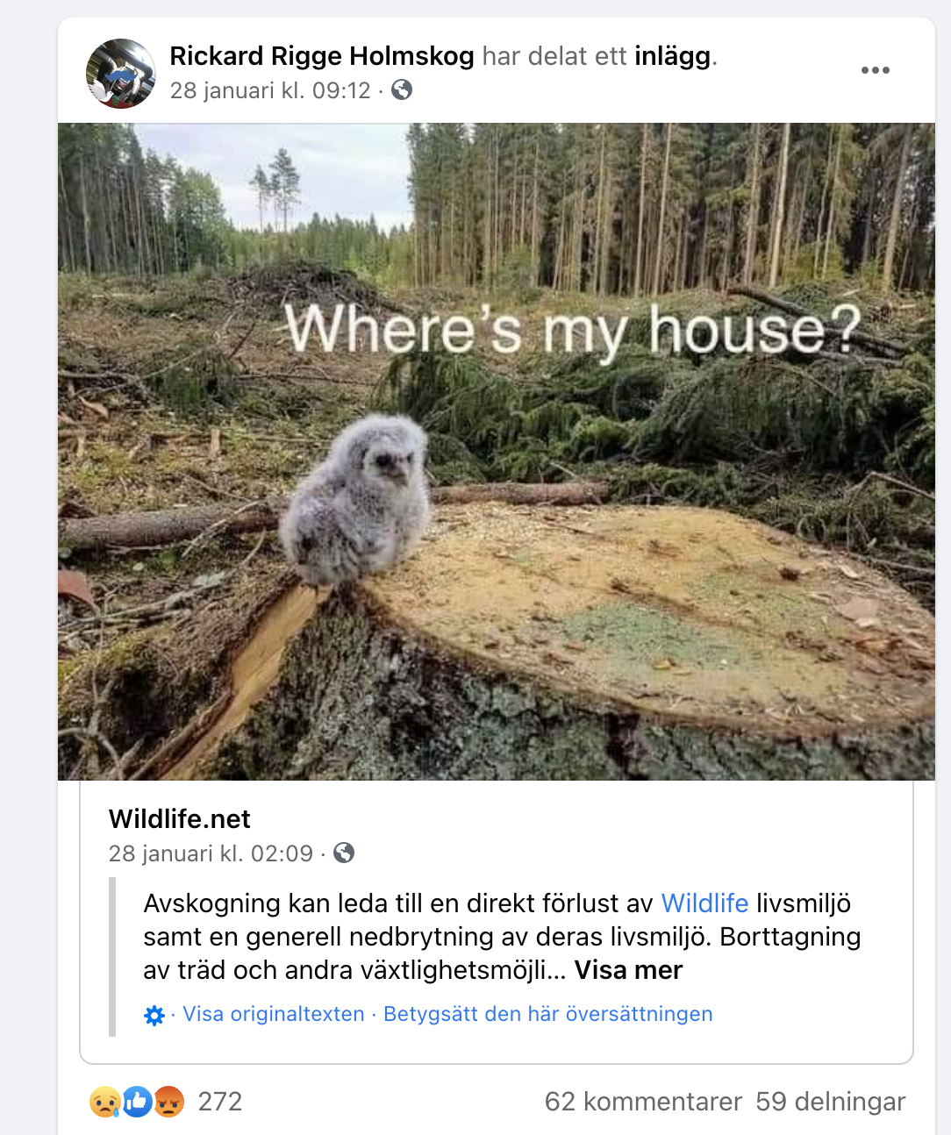Click the angry face reaction icon
The image size is (951, 1135).
(x=169, y=1102)
